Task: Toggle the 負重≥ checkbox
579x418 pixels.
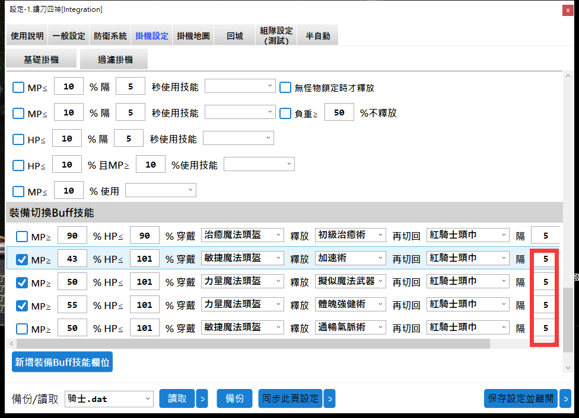Action: coord(285,113)
